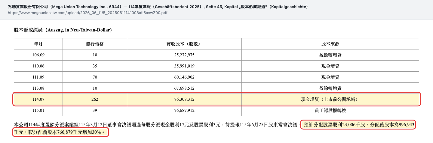Select the highlighted date cell 114.07
This screenshot has width=433, height=143.
(x=38, y=100)
